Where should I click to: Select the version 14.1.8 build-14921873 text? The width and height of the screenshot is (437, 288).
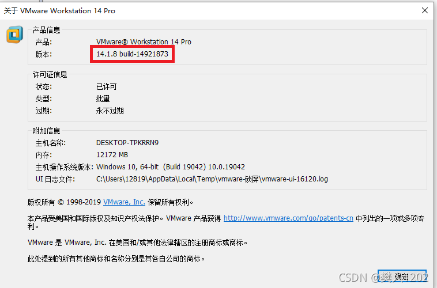tap(132, 54)
